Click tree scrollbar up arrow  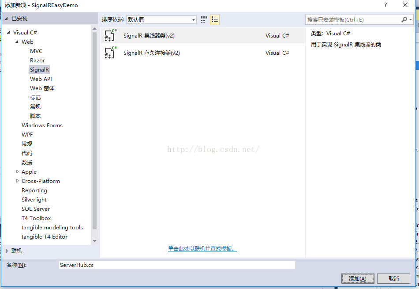(x=94, y=29)
